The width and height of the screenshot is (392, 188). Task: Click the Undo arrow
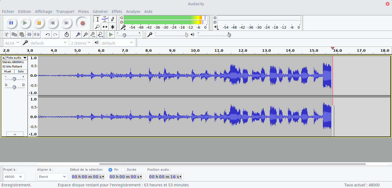coord(48,34)
